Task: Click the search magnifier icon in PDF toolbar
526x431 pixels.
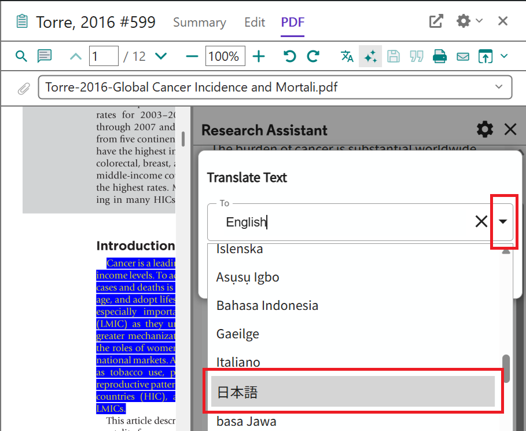Action: click(x=21, y=56)
